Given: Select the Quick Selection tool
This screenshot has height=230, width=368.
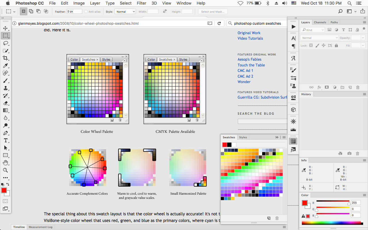Looking at the screenshot, I should 5,51.
